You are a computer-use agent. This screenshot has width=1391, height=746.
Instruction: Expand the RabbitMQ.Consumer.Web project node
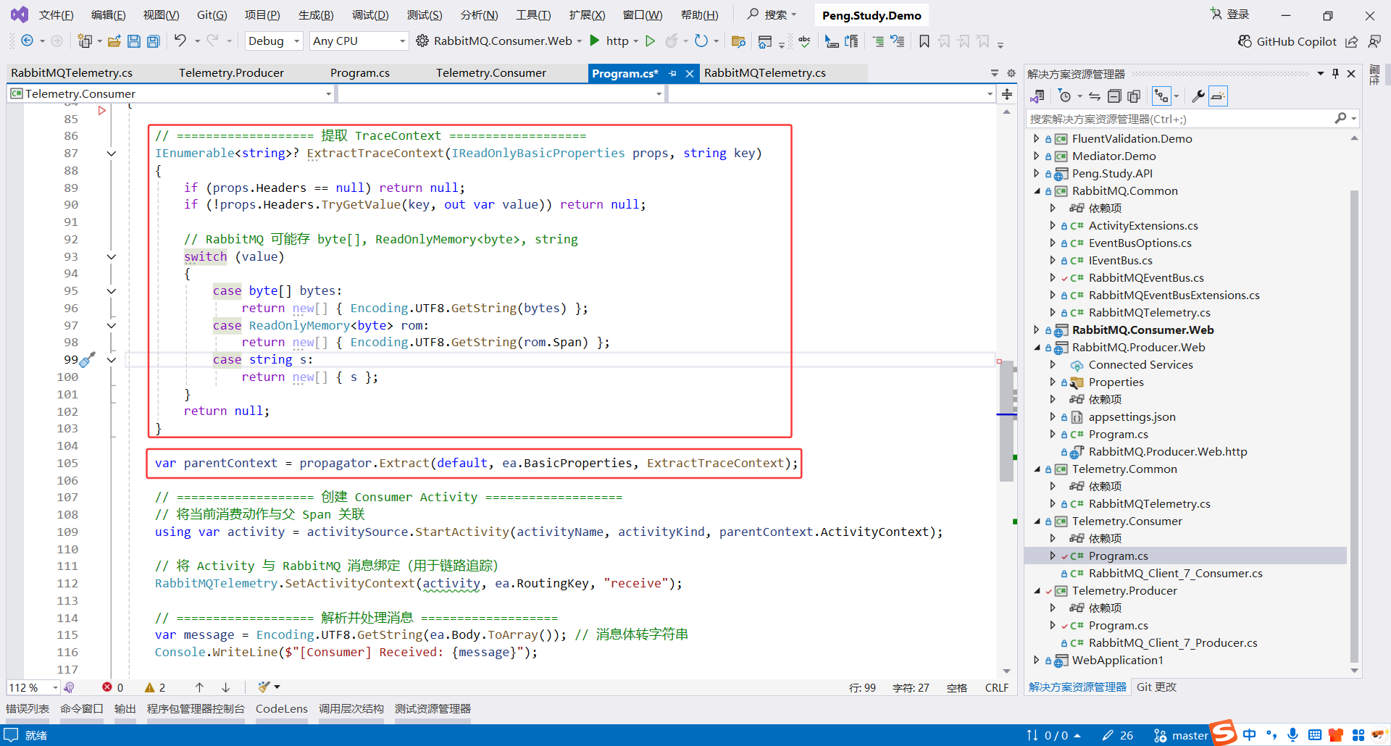(x=1037, y=330)
